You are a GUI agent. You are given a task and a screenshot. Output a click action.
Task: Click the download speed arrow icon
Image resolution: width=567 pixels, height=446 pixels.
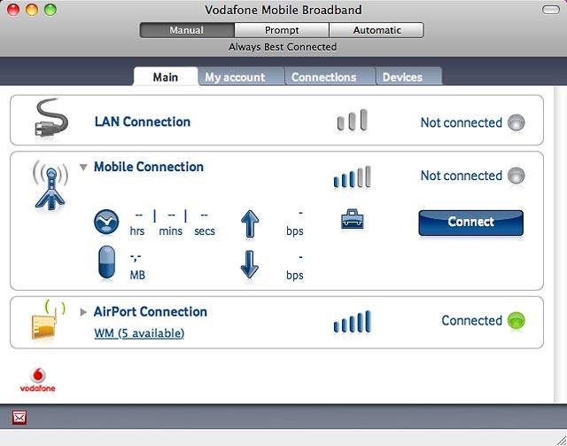coord(250,264)
